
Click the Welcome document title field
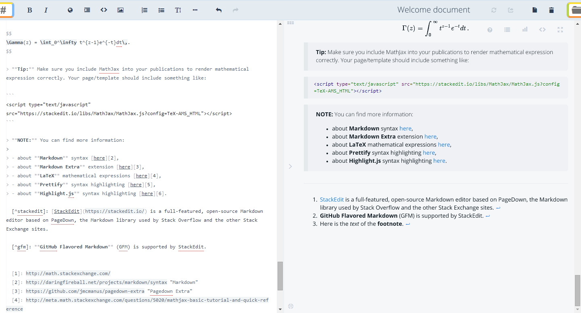[x=433, y=10]
